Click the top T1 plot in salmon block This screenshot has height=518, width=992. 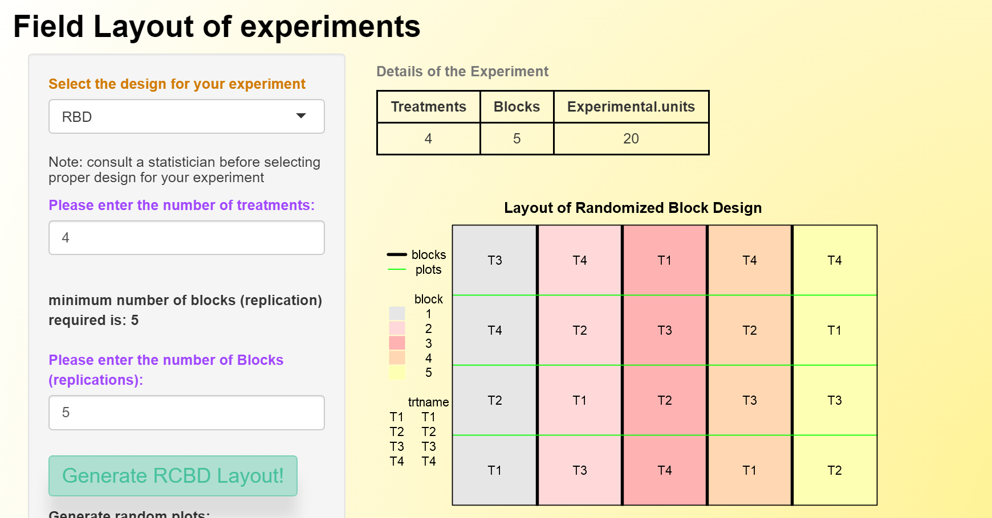pos(664,260)
